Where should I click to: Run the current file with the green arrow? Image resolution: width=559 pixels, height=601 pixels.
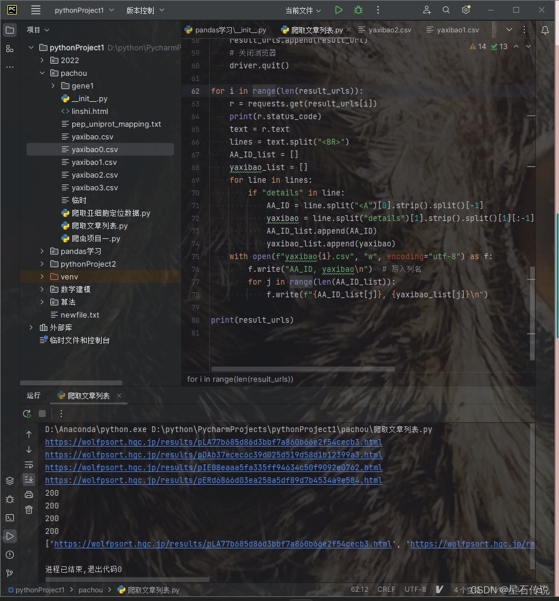click(339, 10)
